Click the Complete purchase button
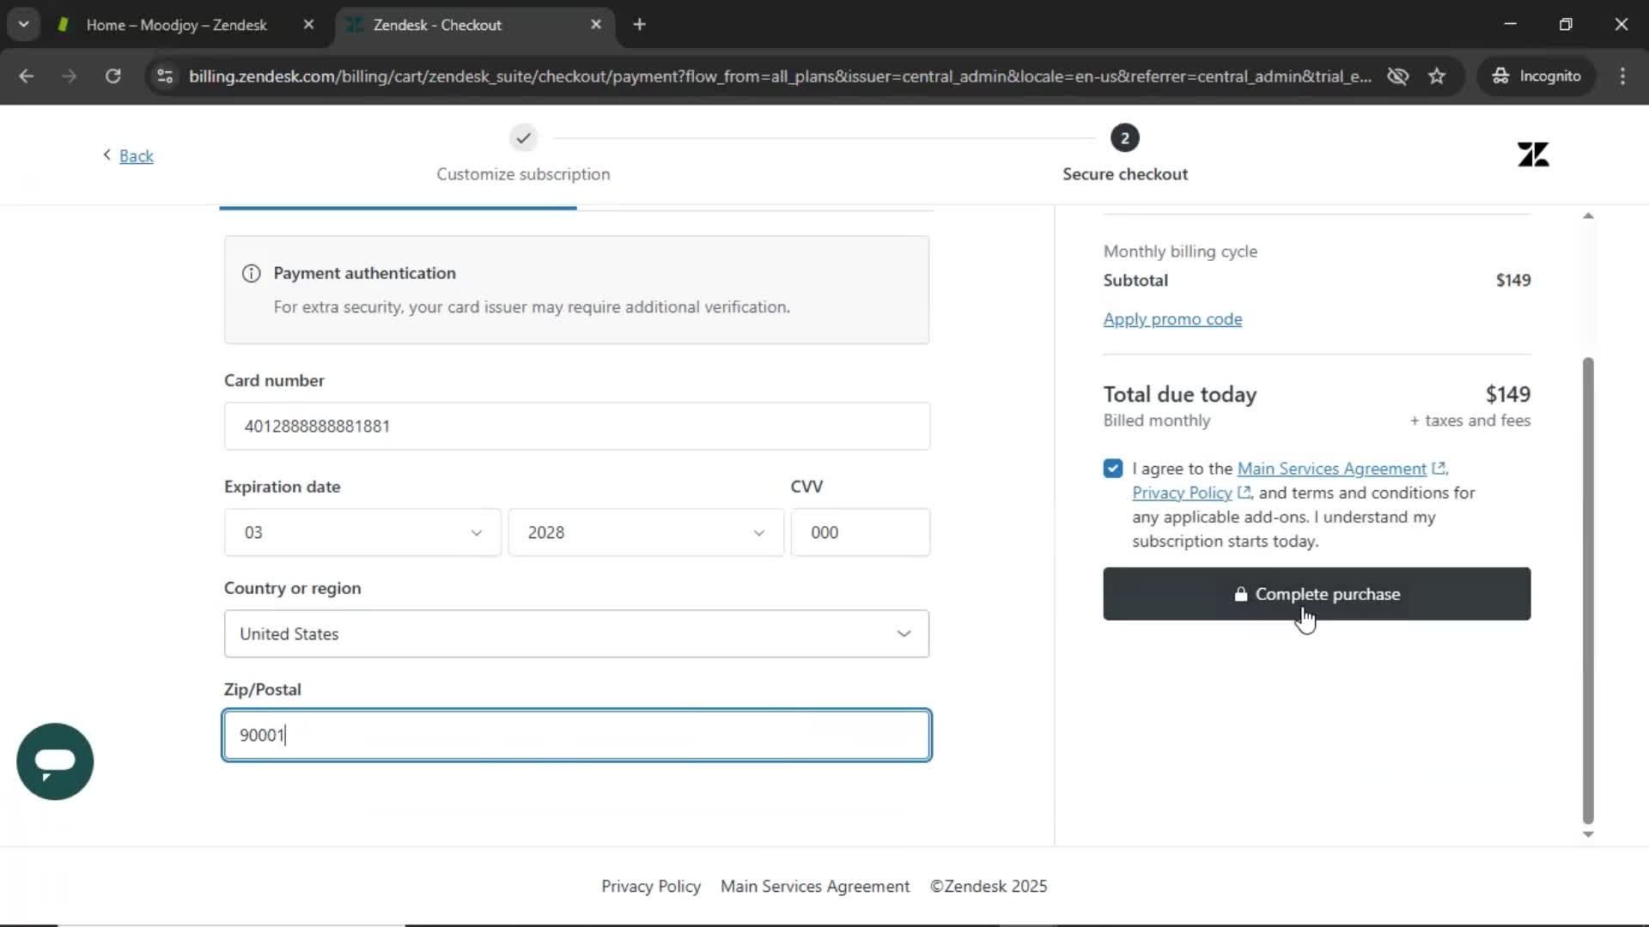1649x927 pixels. pos(1317,594)
